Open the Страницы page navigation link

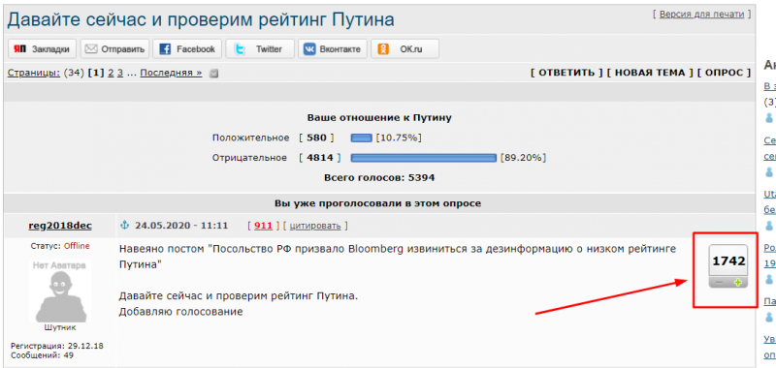point(34,73)
